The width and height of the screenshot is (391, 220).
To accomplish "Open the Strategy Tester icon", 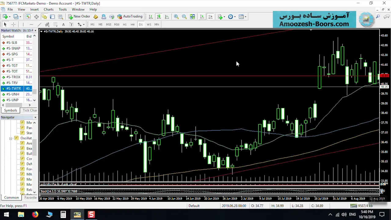I will point(60,16).
